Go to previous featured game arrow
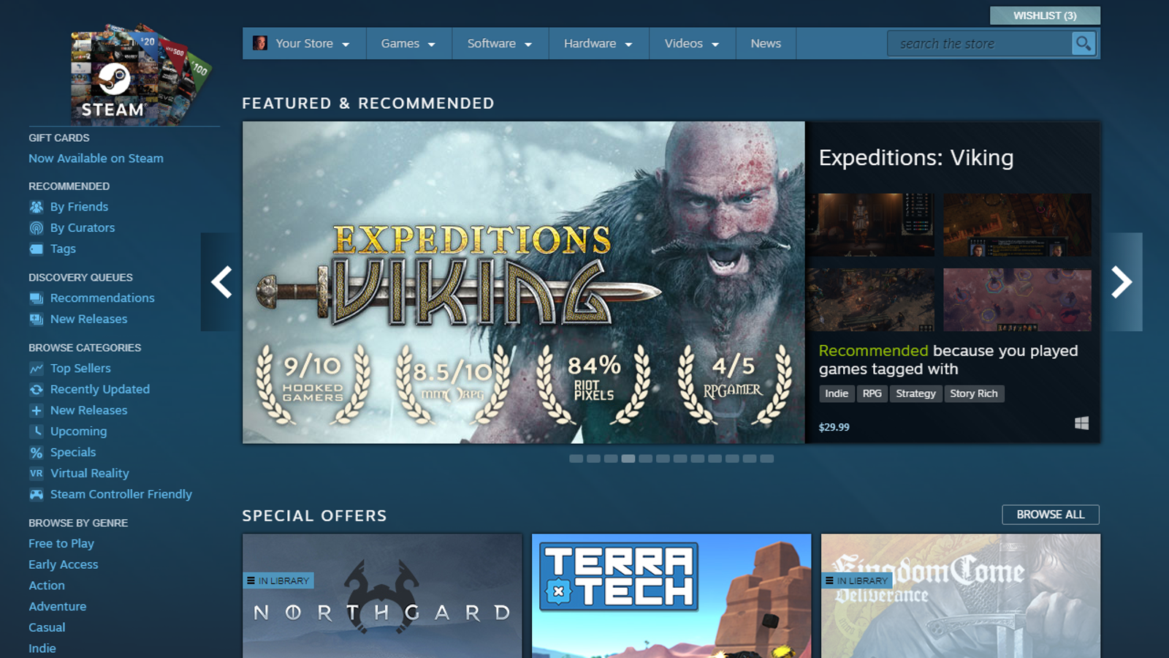Screen dimensions: 1169x658 (221, 282)
